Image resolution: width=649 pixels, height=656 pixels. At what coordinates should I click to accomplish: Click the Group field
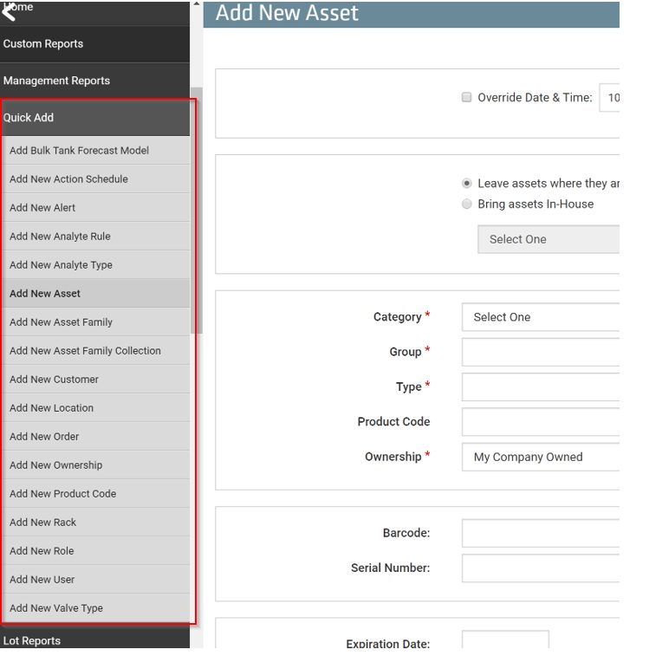pos(540,352)
